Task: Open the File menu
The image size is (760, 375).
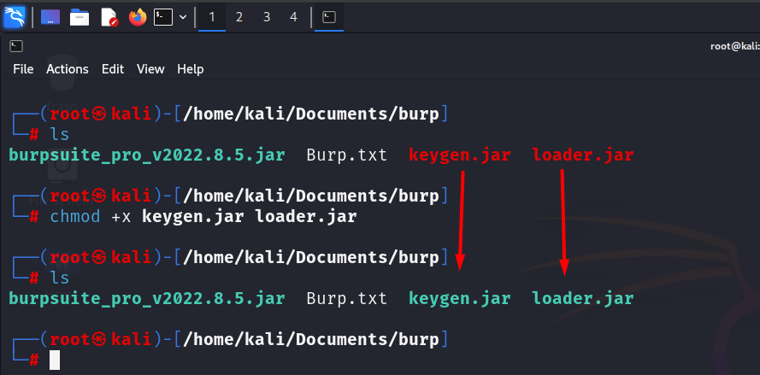Action: [23, 69]
